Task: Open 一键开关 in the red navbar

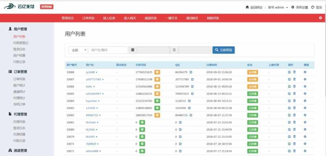Action: [x=171, y=18]
